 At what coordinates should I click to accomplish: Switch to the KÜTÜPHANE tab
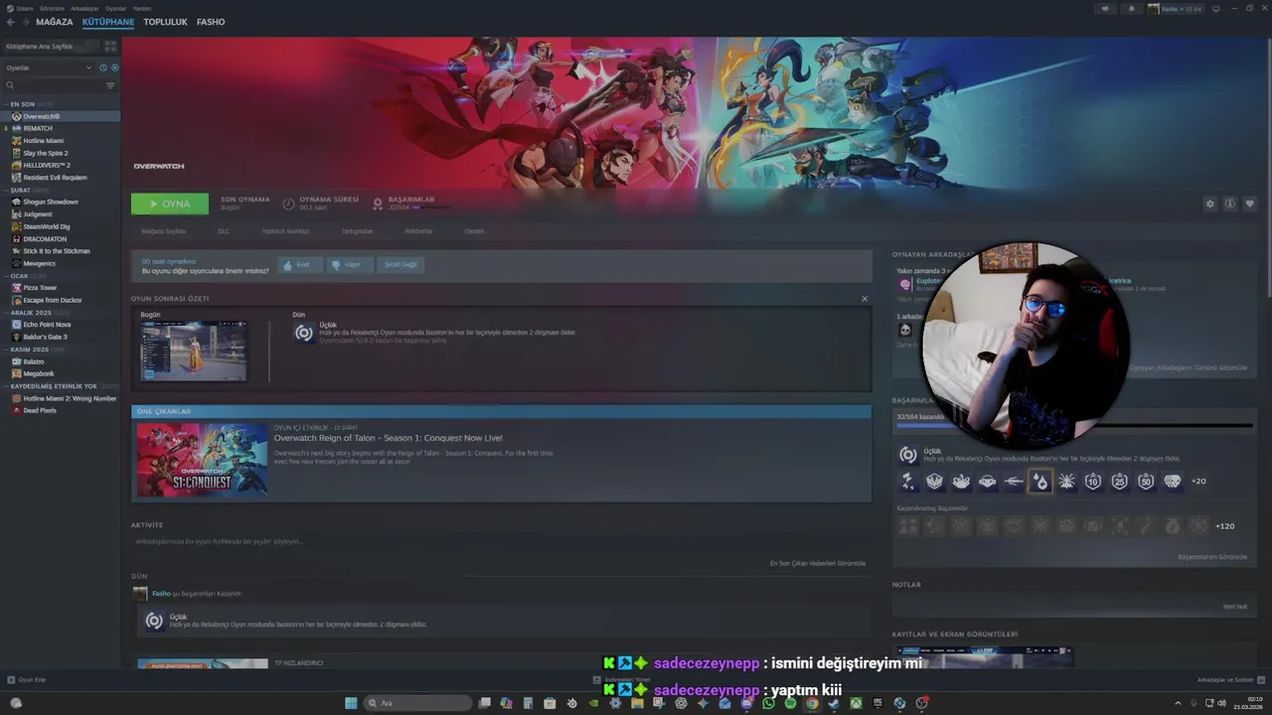pos(108,22)
